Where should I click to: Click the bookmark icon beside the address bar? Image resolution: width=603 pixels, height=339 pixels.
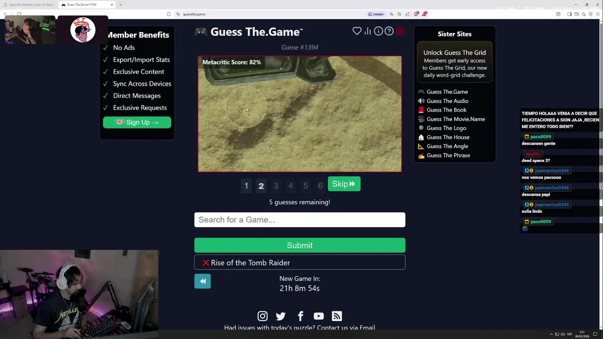[169, 14]
